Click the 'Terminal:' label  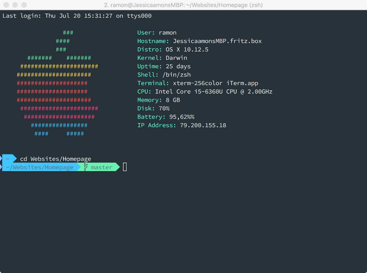(153, 83)
